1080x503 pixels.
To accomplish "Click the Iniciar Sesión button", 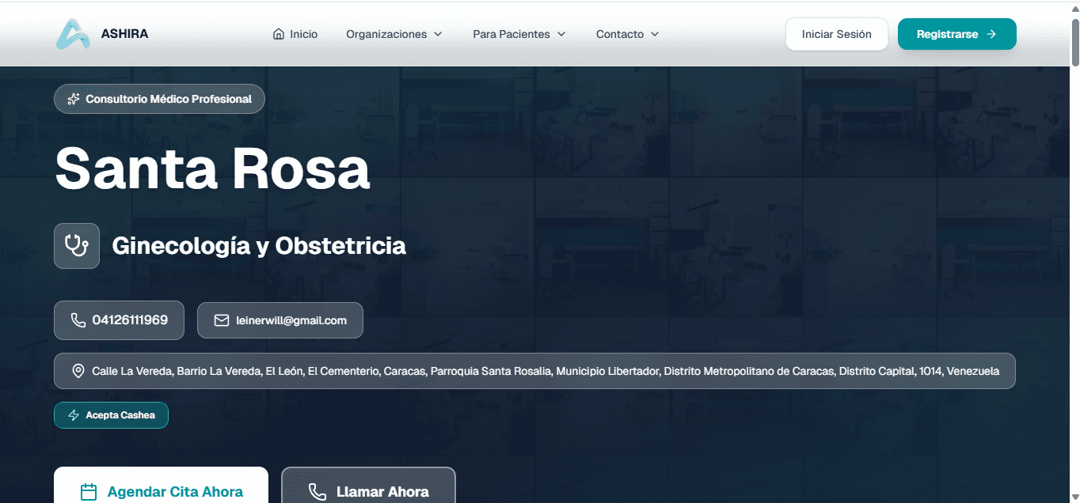I will click(836, 34).
